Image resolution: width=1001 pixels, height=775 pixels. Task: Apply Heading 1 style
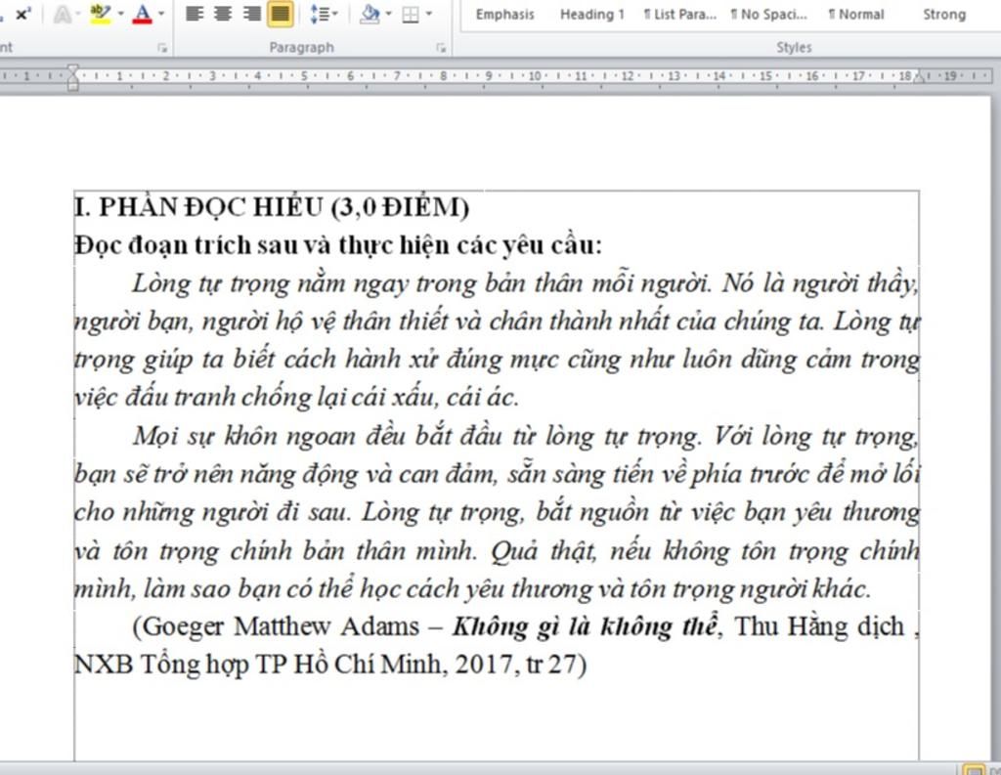pos(591,14)
